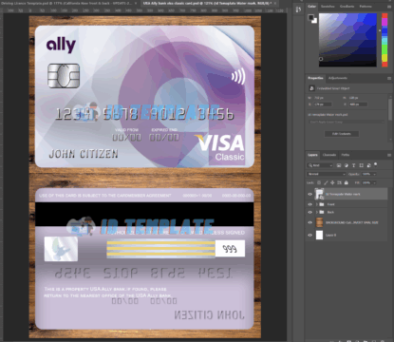Filter layers by pixel layers icon
The height and width of the screenshot is (342, 394).
tap(339, 165)
